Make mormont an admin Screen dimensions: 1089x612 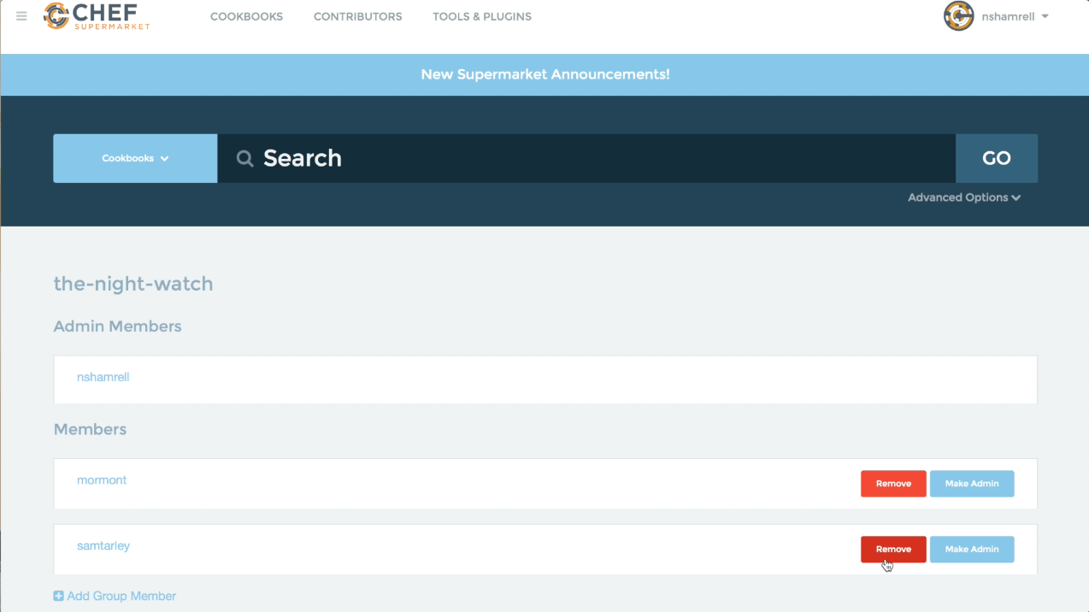[x=971, y=484]
